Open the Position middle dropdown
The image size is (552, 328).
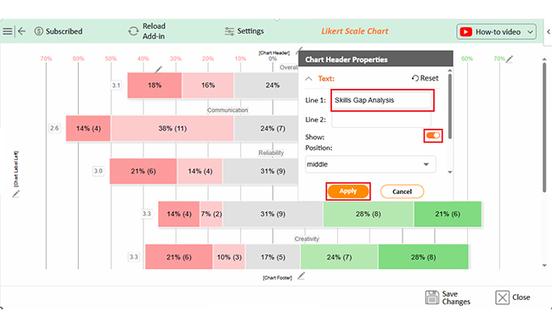tap(370, 164)
